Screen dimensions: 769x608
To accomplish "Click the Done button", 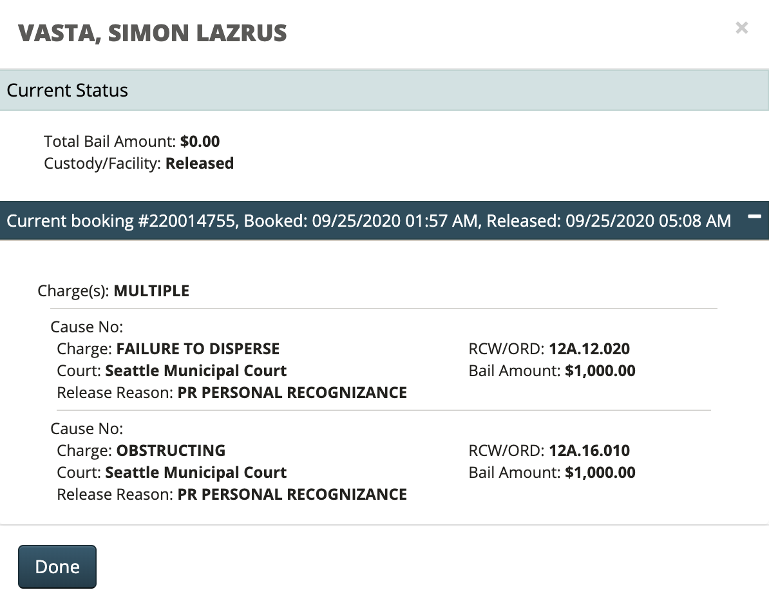I will click(x=57, y=567).
